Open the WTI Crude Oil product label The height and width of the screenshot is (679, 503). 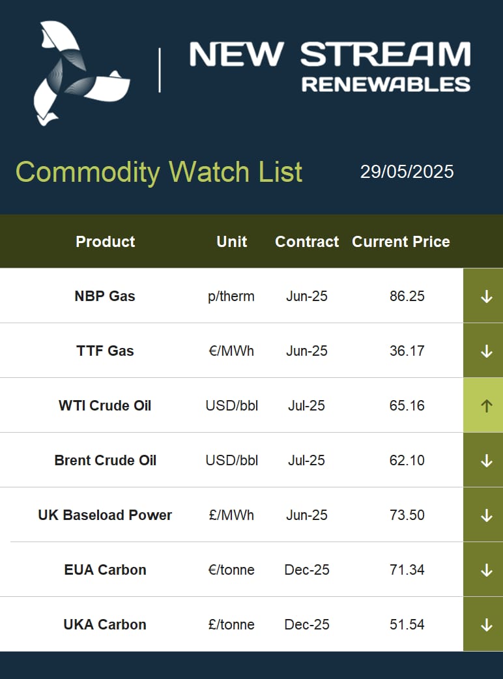(x=105, y=406)
